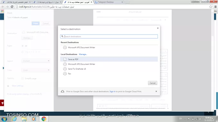Click printer icon of recent XPS destination
This screenshot has width=218, height=122.
(x=65, y=47)
